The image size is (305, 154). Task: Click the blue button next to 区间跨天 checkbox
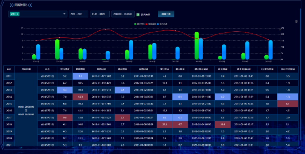[x=166, y=14]
